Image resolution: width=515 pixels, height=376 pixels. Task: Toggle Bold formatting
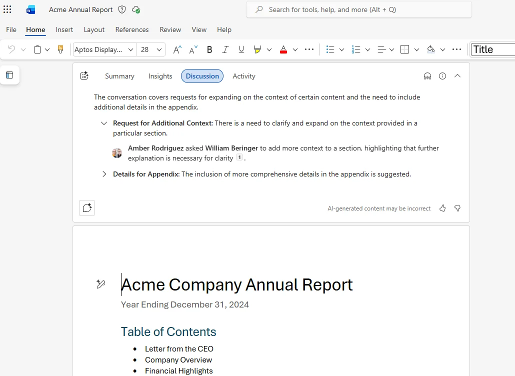[209, 49]
